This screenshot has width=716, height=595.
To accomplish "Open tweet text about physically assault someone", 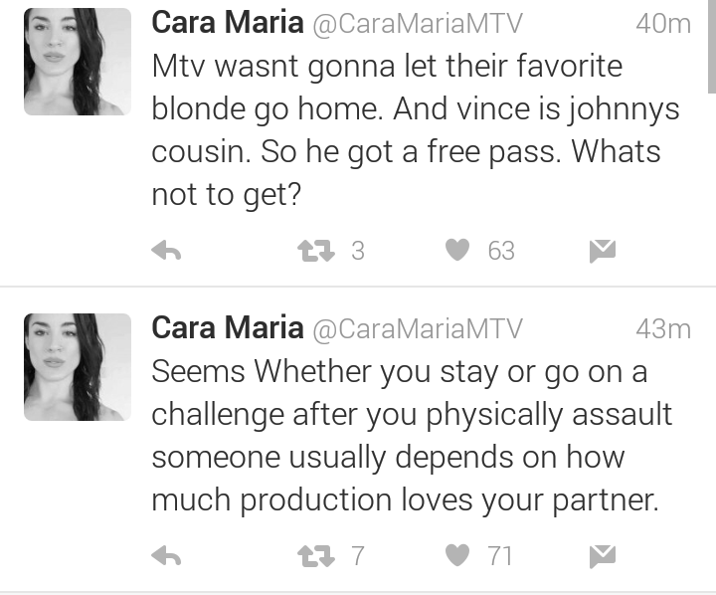I will point(412,436).
